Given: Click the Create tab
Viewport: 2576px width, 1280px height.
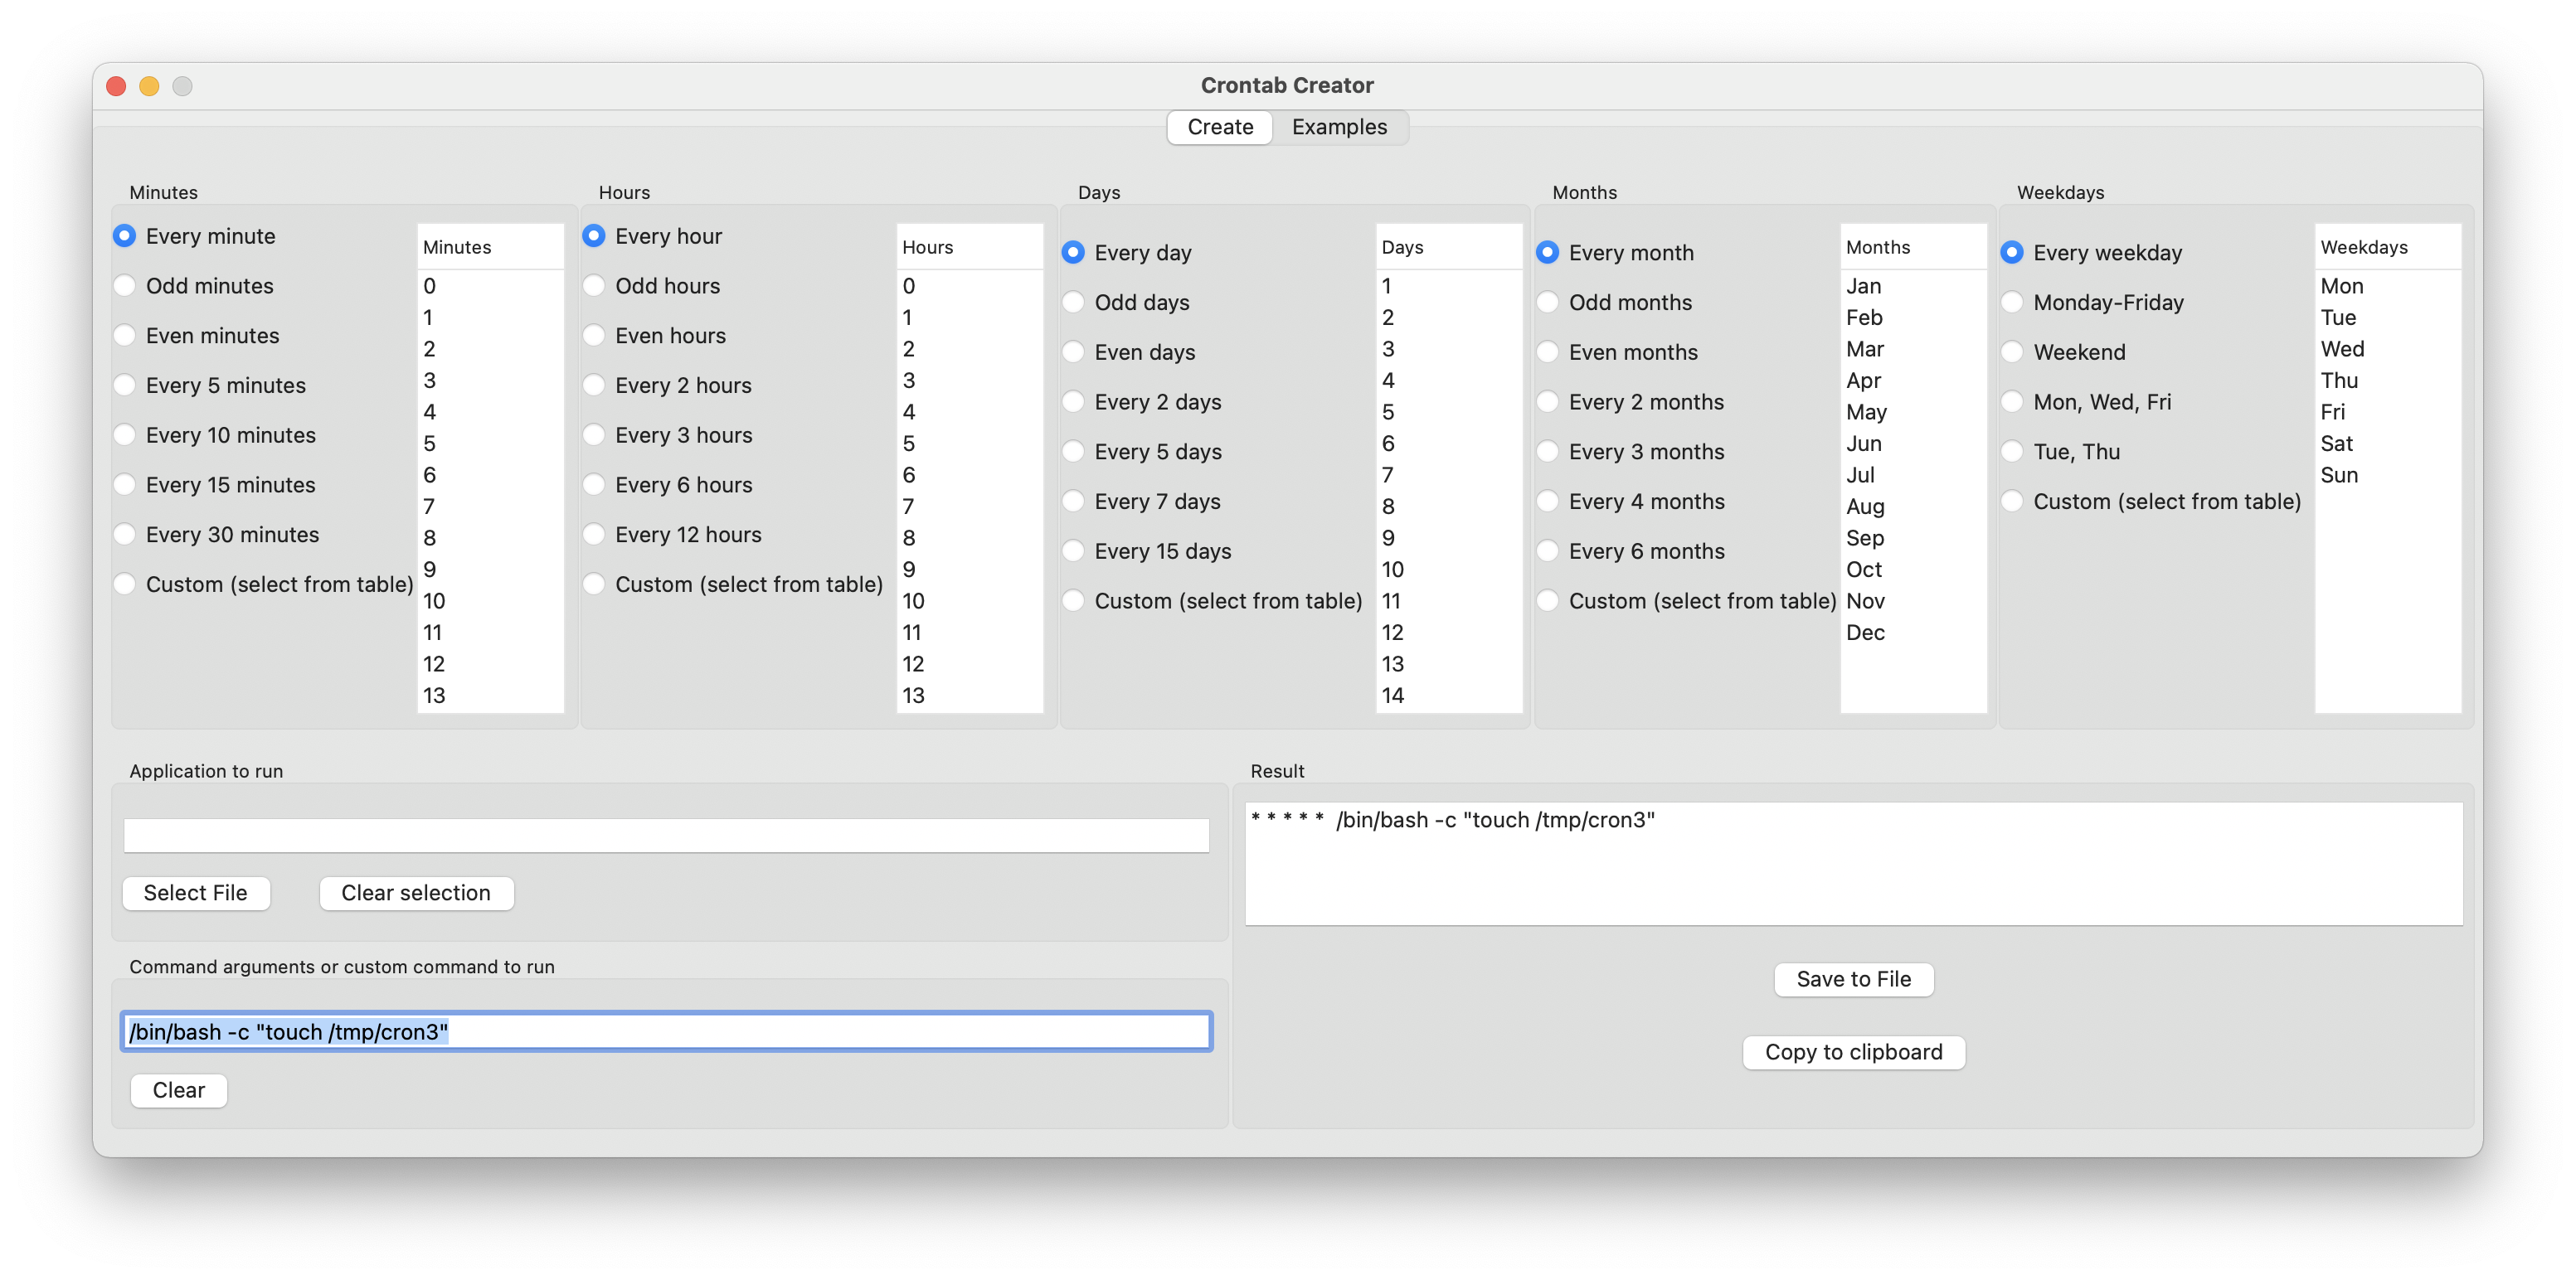Looking at the screenshot, I should [1219, 125].
